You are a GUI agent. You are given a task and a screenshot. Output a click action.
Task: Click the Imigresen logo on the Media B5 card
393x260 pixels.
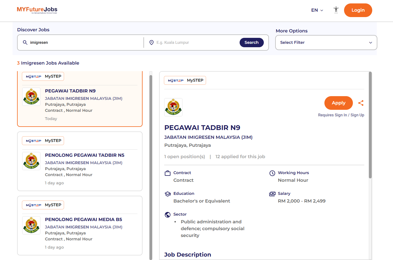tap(31, 225)
